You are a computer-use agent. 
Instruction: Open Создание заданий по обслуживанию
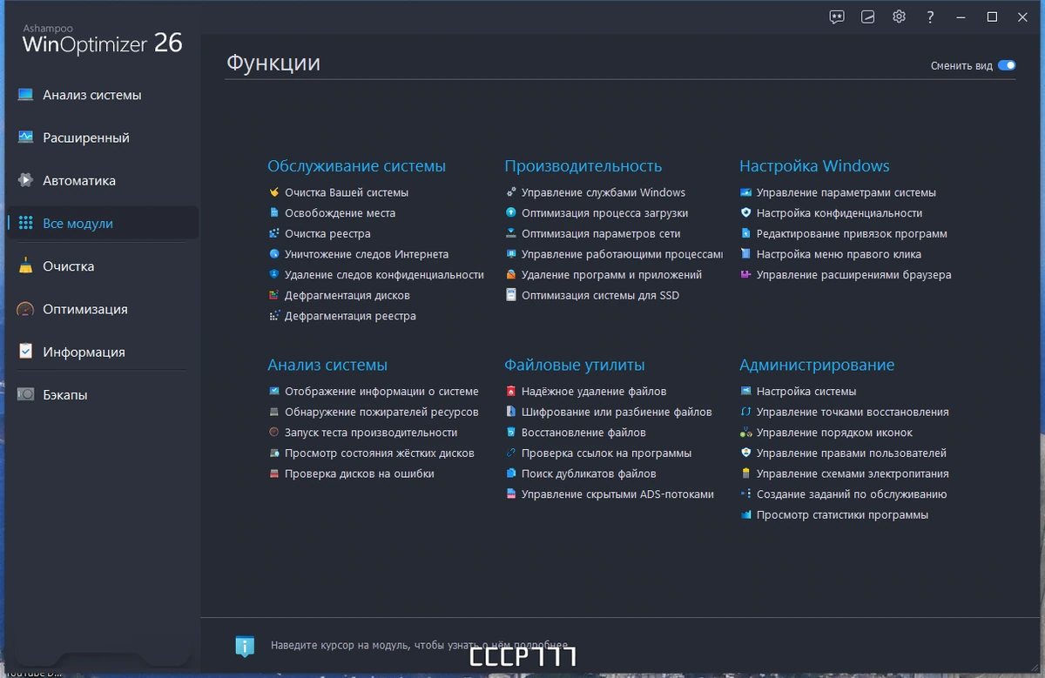click(x=852, y=494)
